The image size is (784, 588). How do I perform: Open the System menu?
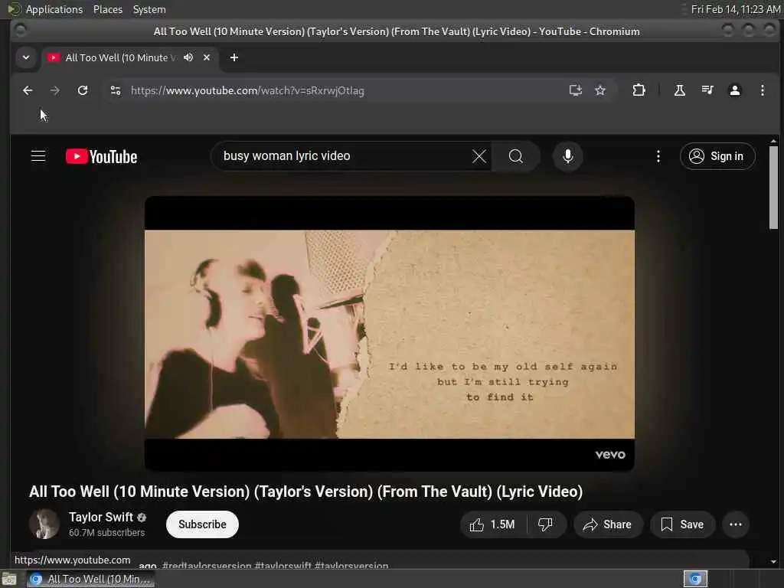[x=149, y=9]
